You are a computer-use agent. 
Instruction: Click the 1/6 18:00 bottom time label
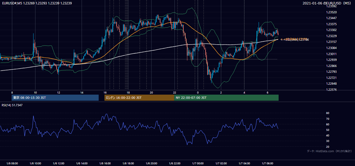coord(128,163)
